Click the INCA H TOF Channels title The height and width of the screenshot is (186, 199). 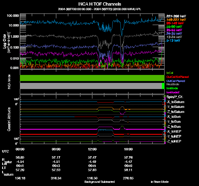click(x=100, y=4)
